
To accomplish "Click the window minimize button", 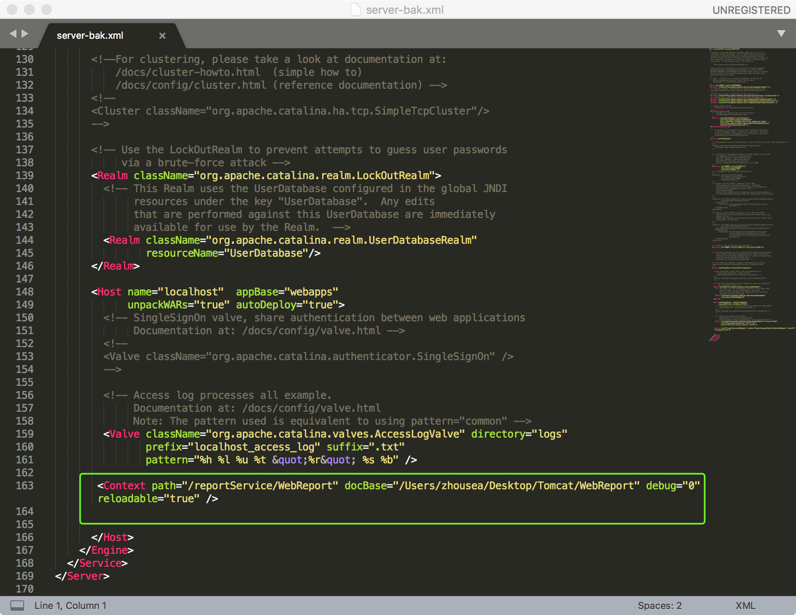I will click(29, 9).
